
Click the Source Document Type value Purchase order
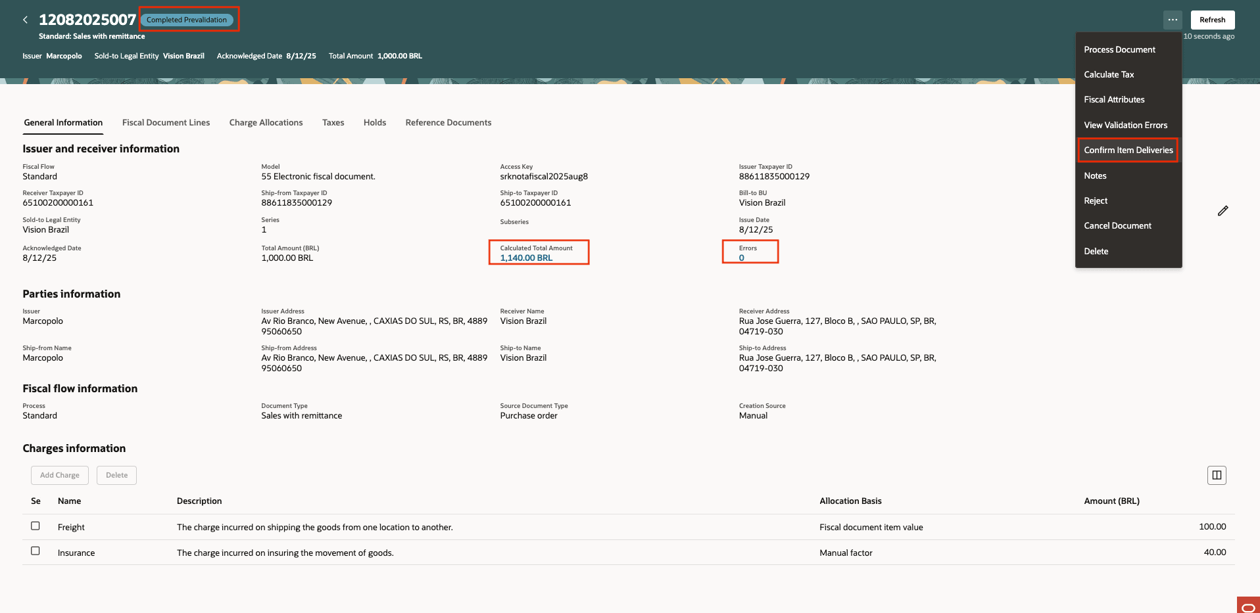click(529, 416)
